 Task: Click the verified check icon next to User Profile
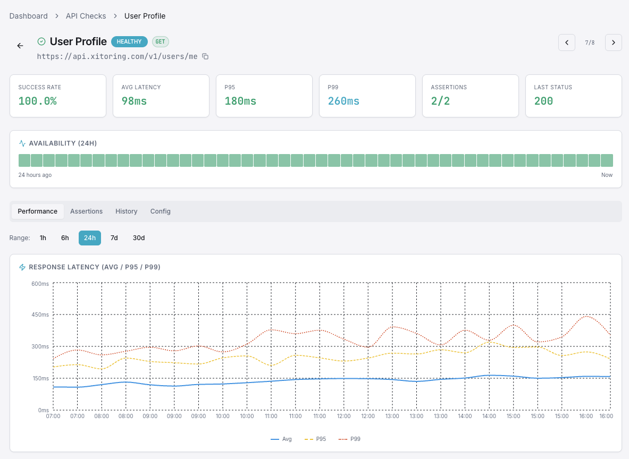[x=41, y=41]
